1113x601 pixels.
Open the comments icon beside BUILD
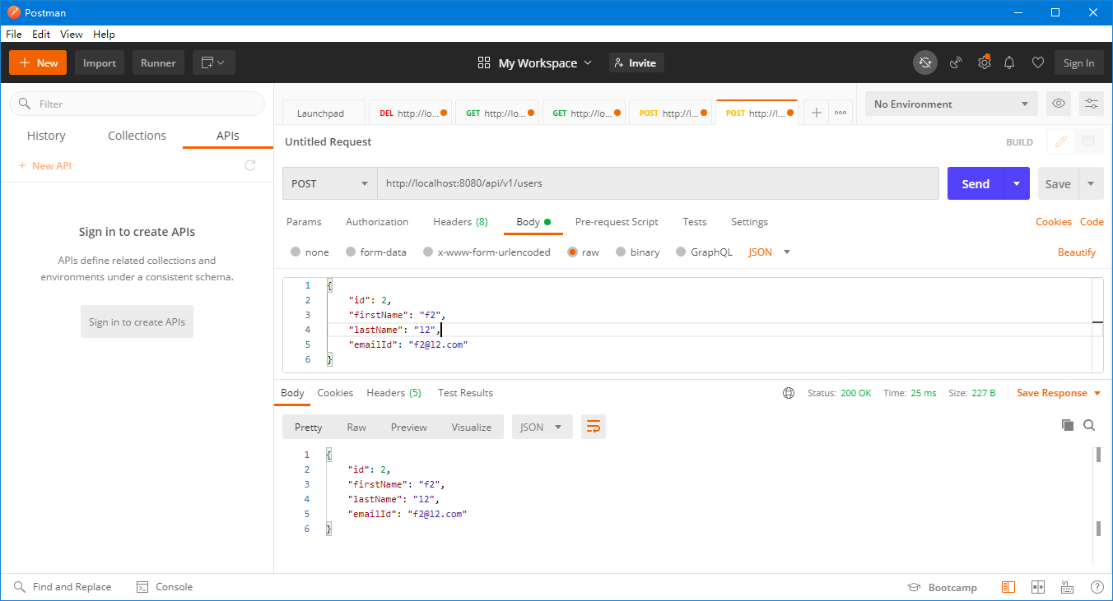click(x=1088, y=141)
